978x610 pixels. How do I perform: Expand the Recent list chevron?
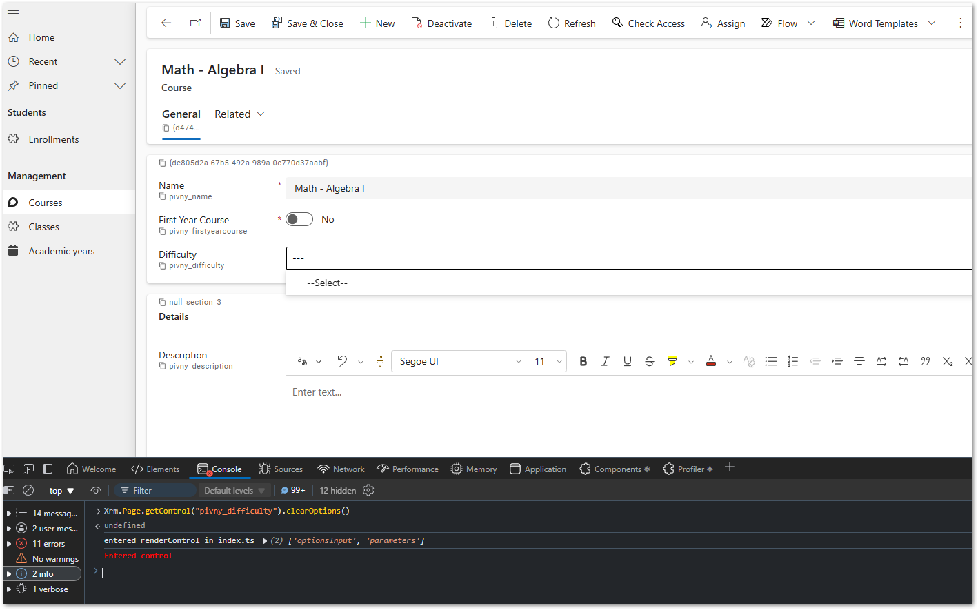tap(120, 61)
